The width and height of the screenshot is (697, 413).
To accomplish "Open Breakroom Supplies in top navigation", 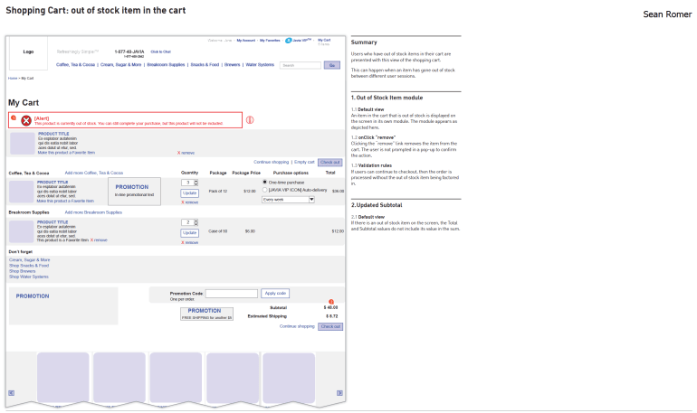I will [x=166, y=65].
